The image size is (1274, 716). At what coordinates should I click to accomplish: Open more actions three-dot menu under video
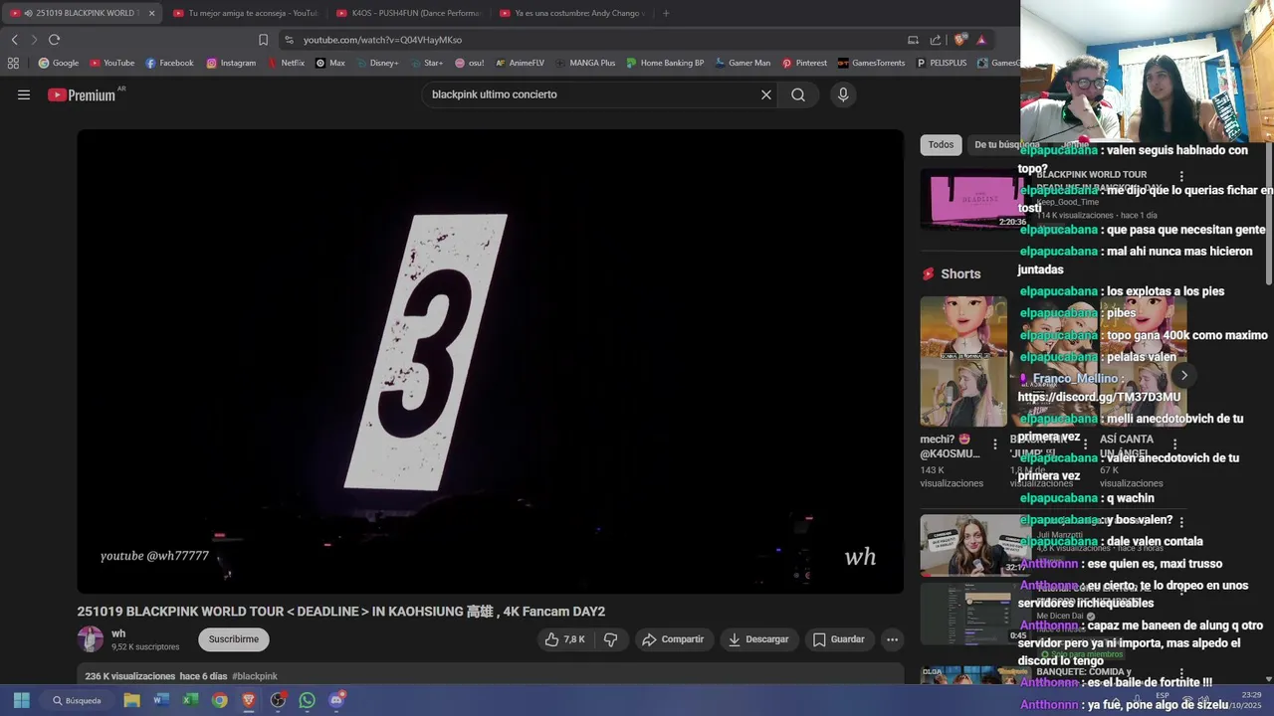pyautogui.click(x=893, y=639)
